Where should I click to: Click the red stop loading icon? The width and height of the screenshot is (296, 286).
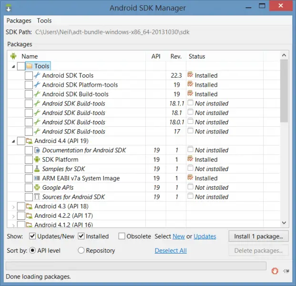tap(275, 271)
